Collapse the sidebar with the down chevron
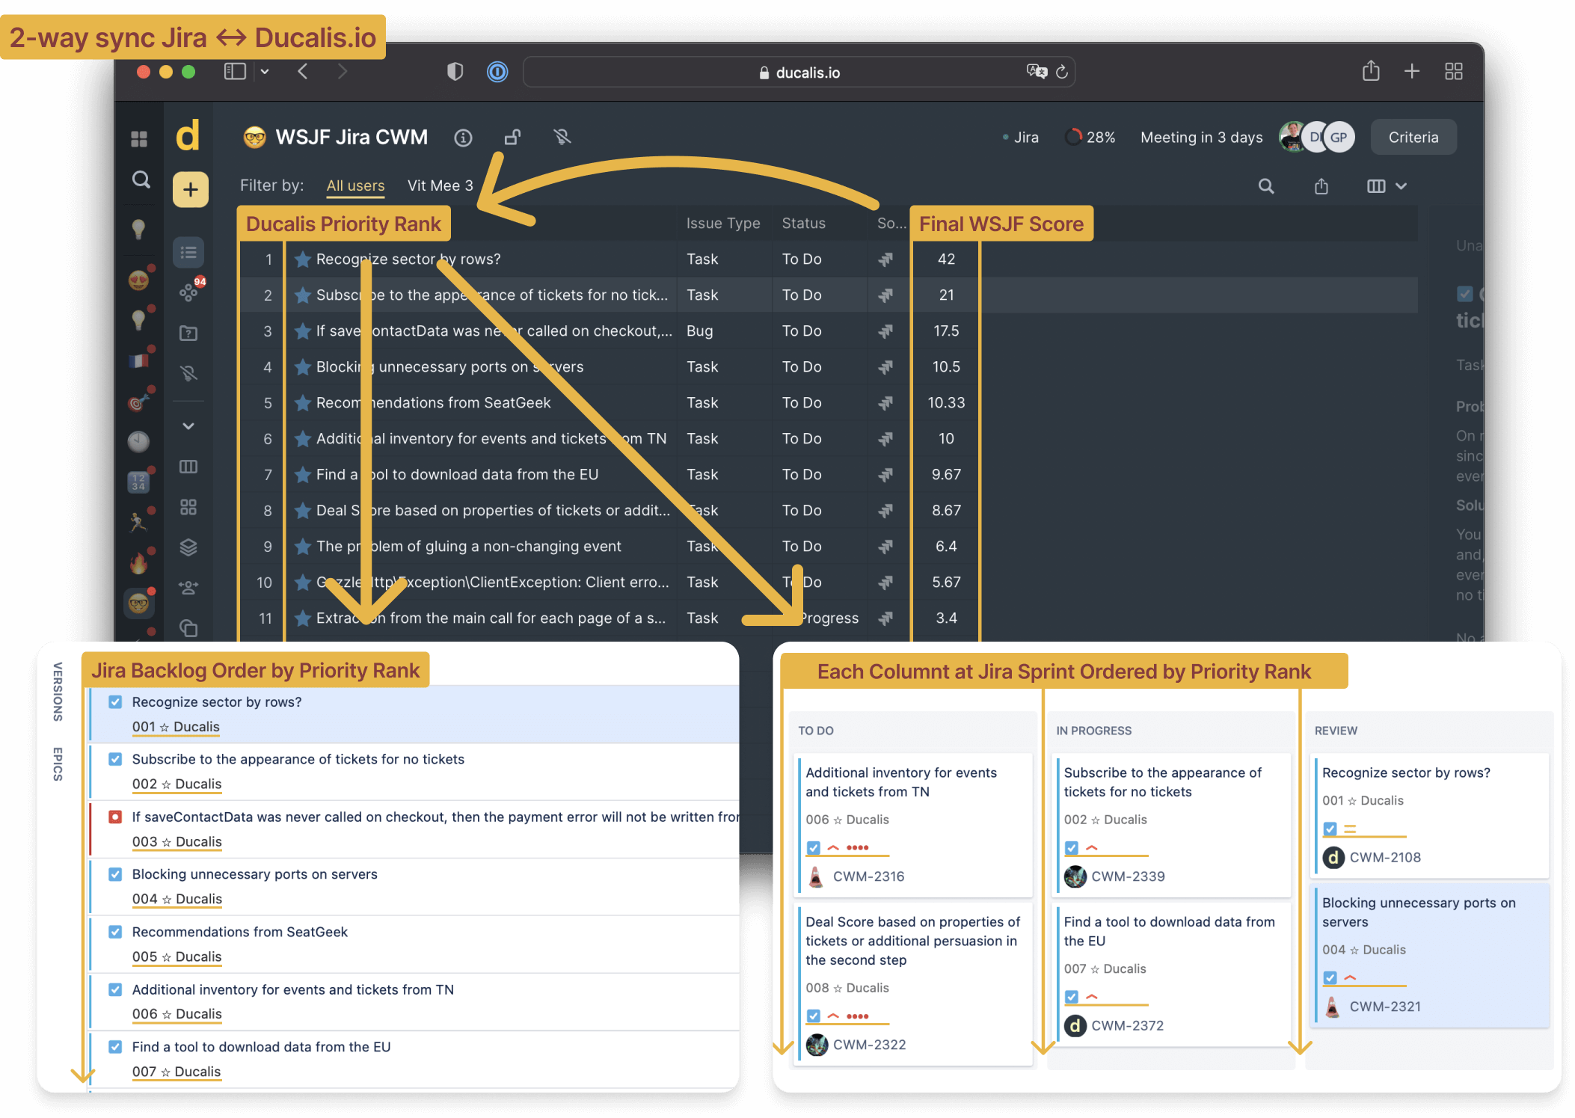Viewport: 1575px width, 1118px height. click(x=188, y=426)
